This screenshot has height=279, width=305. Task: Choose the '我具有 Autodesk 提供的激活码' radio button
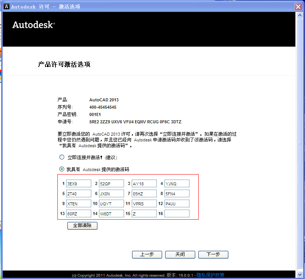tap(62, 169)
